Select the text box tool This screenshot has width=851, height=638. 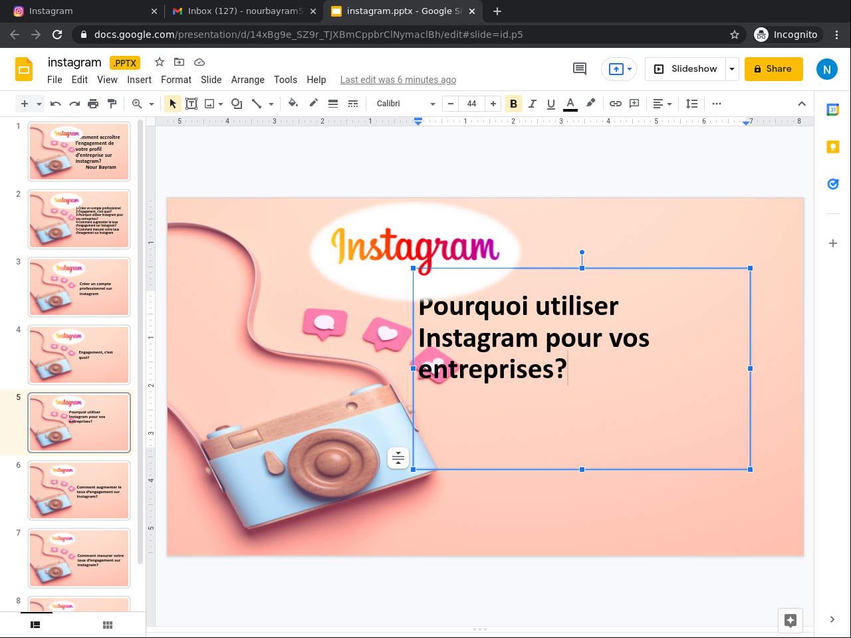pyautogui.click(x=191, y=104)
